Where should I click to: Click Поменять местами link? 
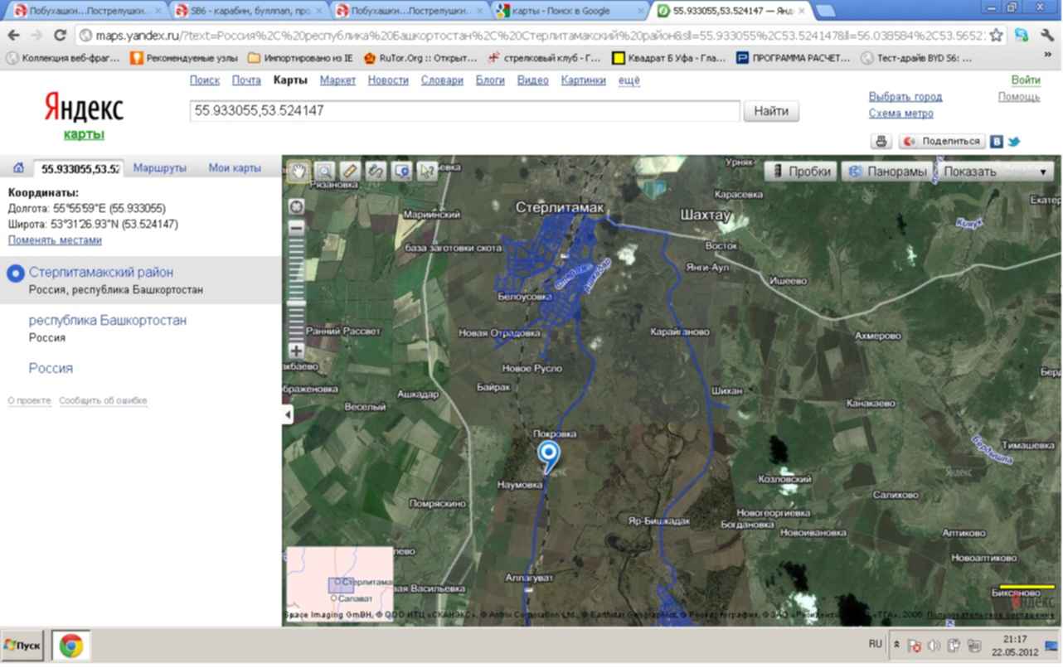[x=55, y=240]
